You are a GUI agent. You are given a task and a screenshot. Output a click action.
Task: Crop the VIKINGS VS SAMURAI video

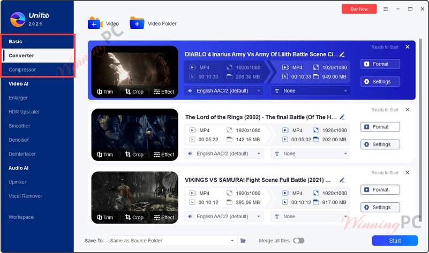coord(134,218)
